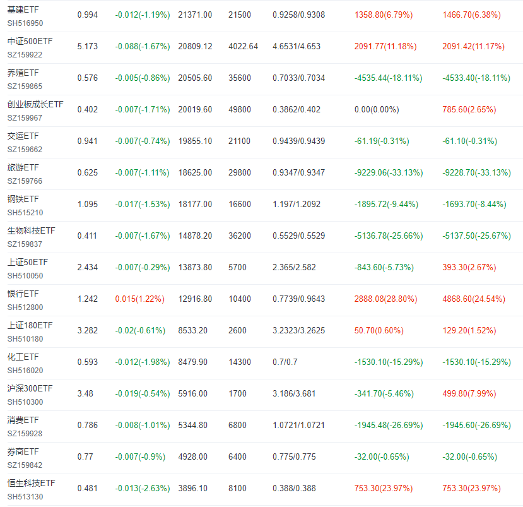Screen dimensions: 523x507
Task: Select the 银行ETF fund name
Action: tap(23, 294)
